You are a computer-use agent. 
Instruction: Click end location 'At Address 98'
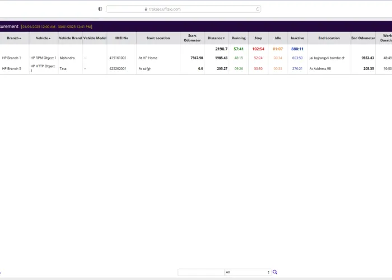320,68
